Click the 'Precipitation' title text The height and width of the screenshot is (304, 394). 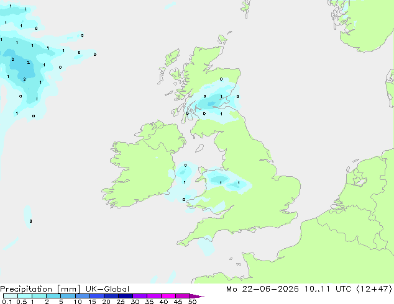point(26,289)
